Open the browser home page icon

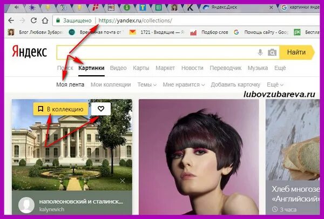pos(45,21)
